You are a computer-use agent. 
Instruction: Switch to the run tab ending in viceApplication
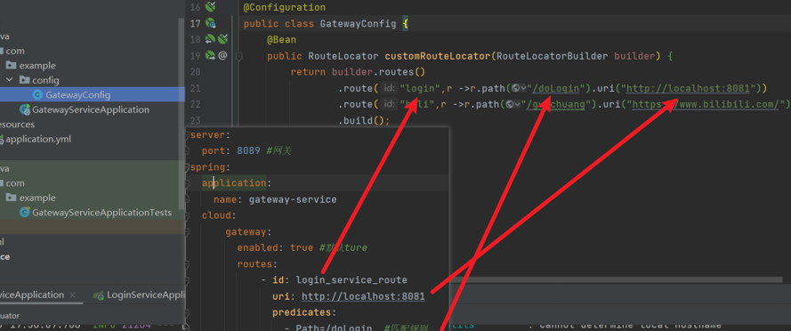pos(32,295)
